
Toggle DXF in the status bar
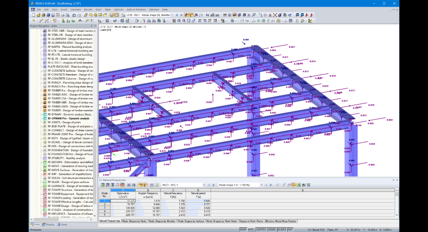290,230
